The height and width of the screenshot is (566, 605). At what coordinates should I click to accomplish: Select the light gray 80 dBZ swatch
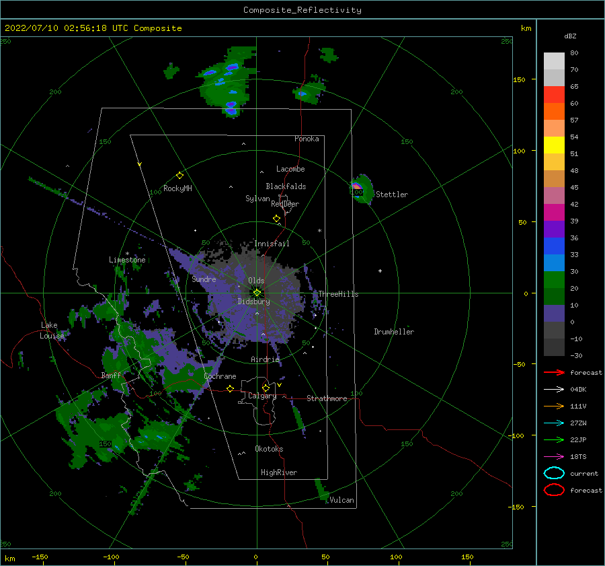[554, 61]
